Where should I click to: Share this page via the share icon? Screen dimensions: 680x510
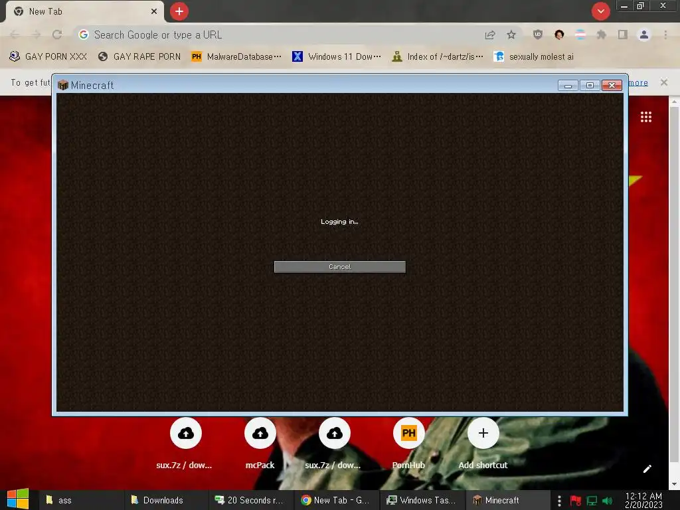[x=490, y=35]
